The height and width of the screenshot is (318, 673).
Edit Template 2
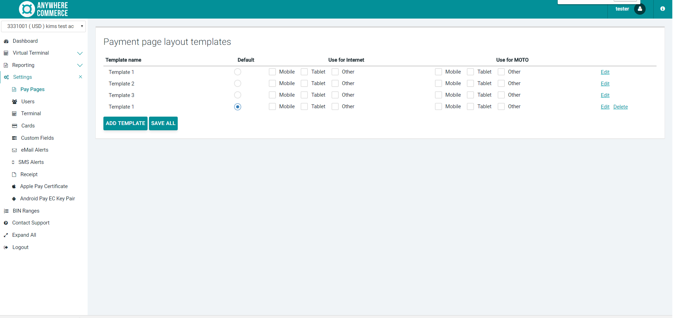[605, 84]
